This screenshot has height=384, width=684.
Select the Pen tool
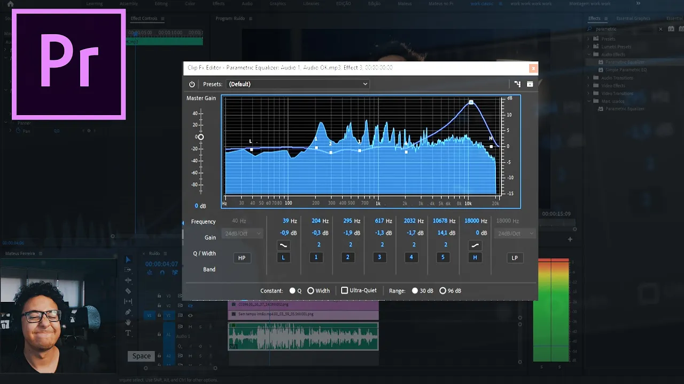(128, 312)
